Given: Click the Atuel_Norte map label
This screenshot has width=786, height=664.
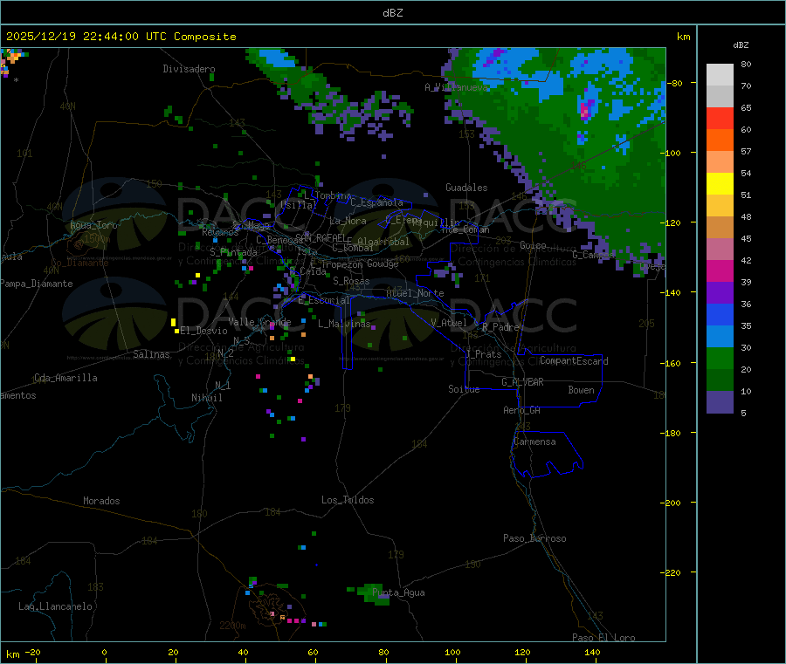Looking at the screenshot, I should [415, 293].
